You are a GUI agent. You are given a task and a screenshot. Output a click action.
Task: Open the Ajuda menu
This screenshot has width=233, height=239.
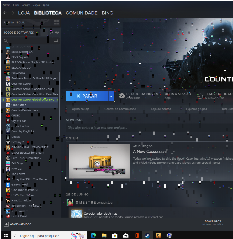pyautogui.click(x=46, y=5)
